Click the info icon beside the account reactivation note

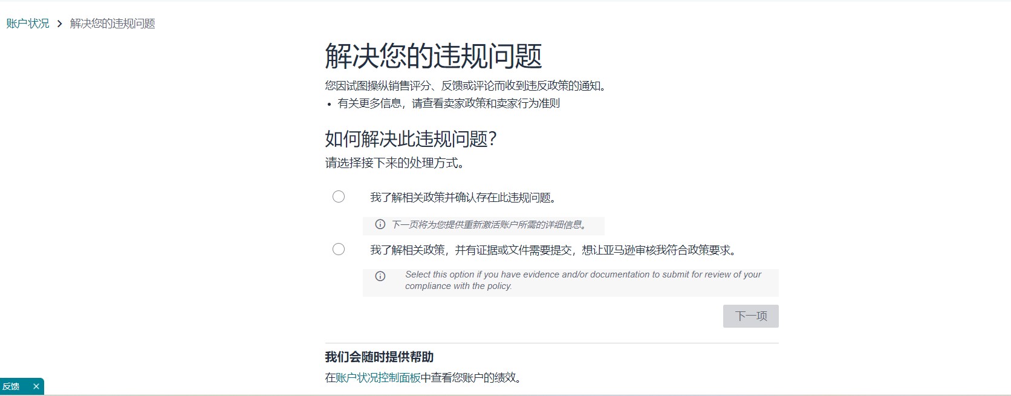pyautogui.click(x=380, y=224)
